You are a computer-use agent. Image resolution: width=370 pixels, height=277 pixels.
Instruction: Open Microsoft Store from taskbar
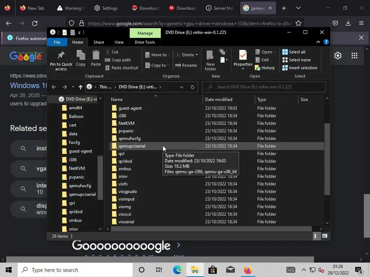(212, 270)
